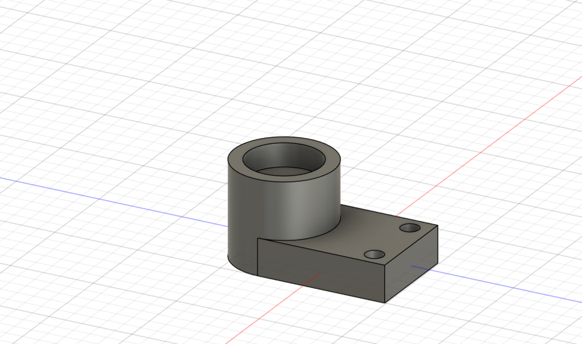Select the small hole nearest the front edge
Screen dimensions: 582x344
coord(375,255)
